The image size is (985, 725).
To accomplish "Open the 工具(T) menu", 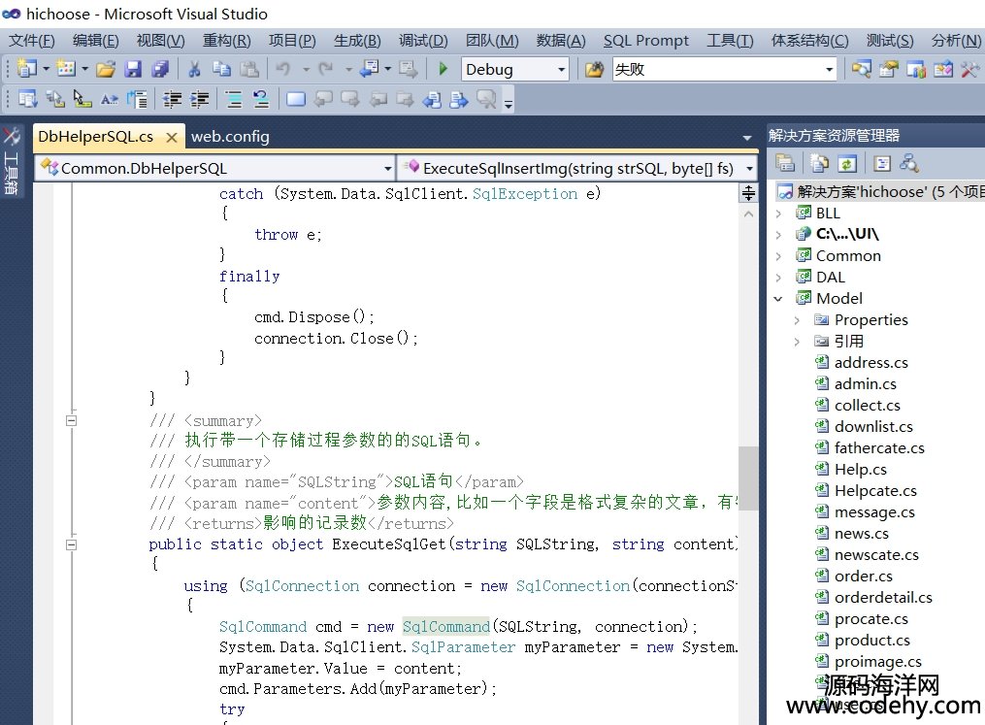I will [730, 40].
